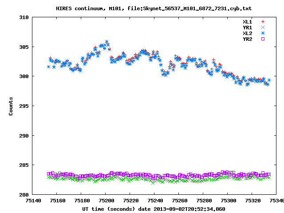
Task: Click y-axis tick label 290
Action: coord(24,136)
